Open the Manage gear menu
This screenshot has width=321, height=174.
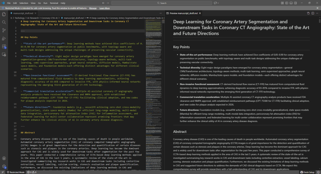pos(4,167)
